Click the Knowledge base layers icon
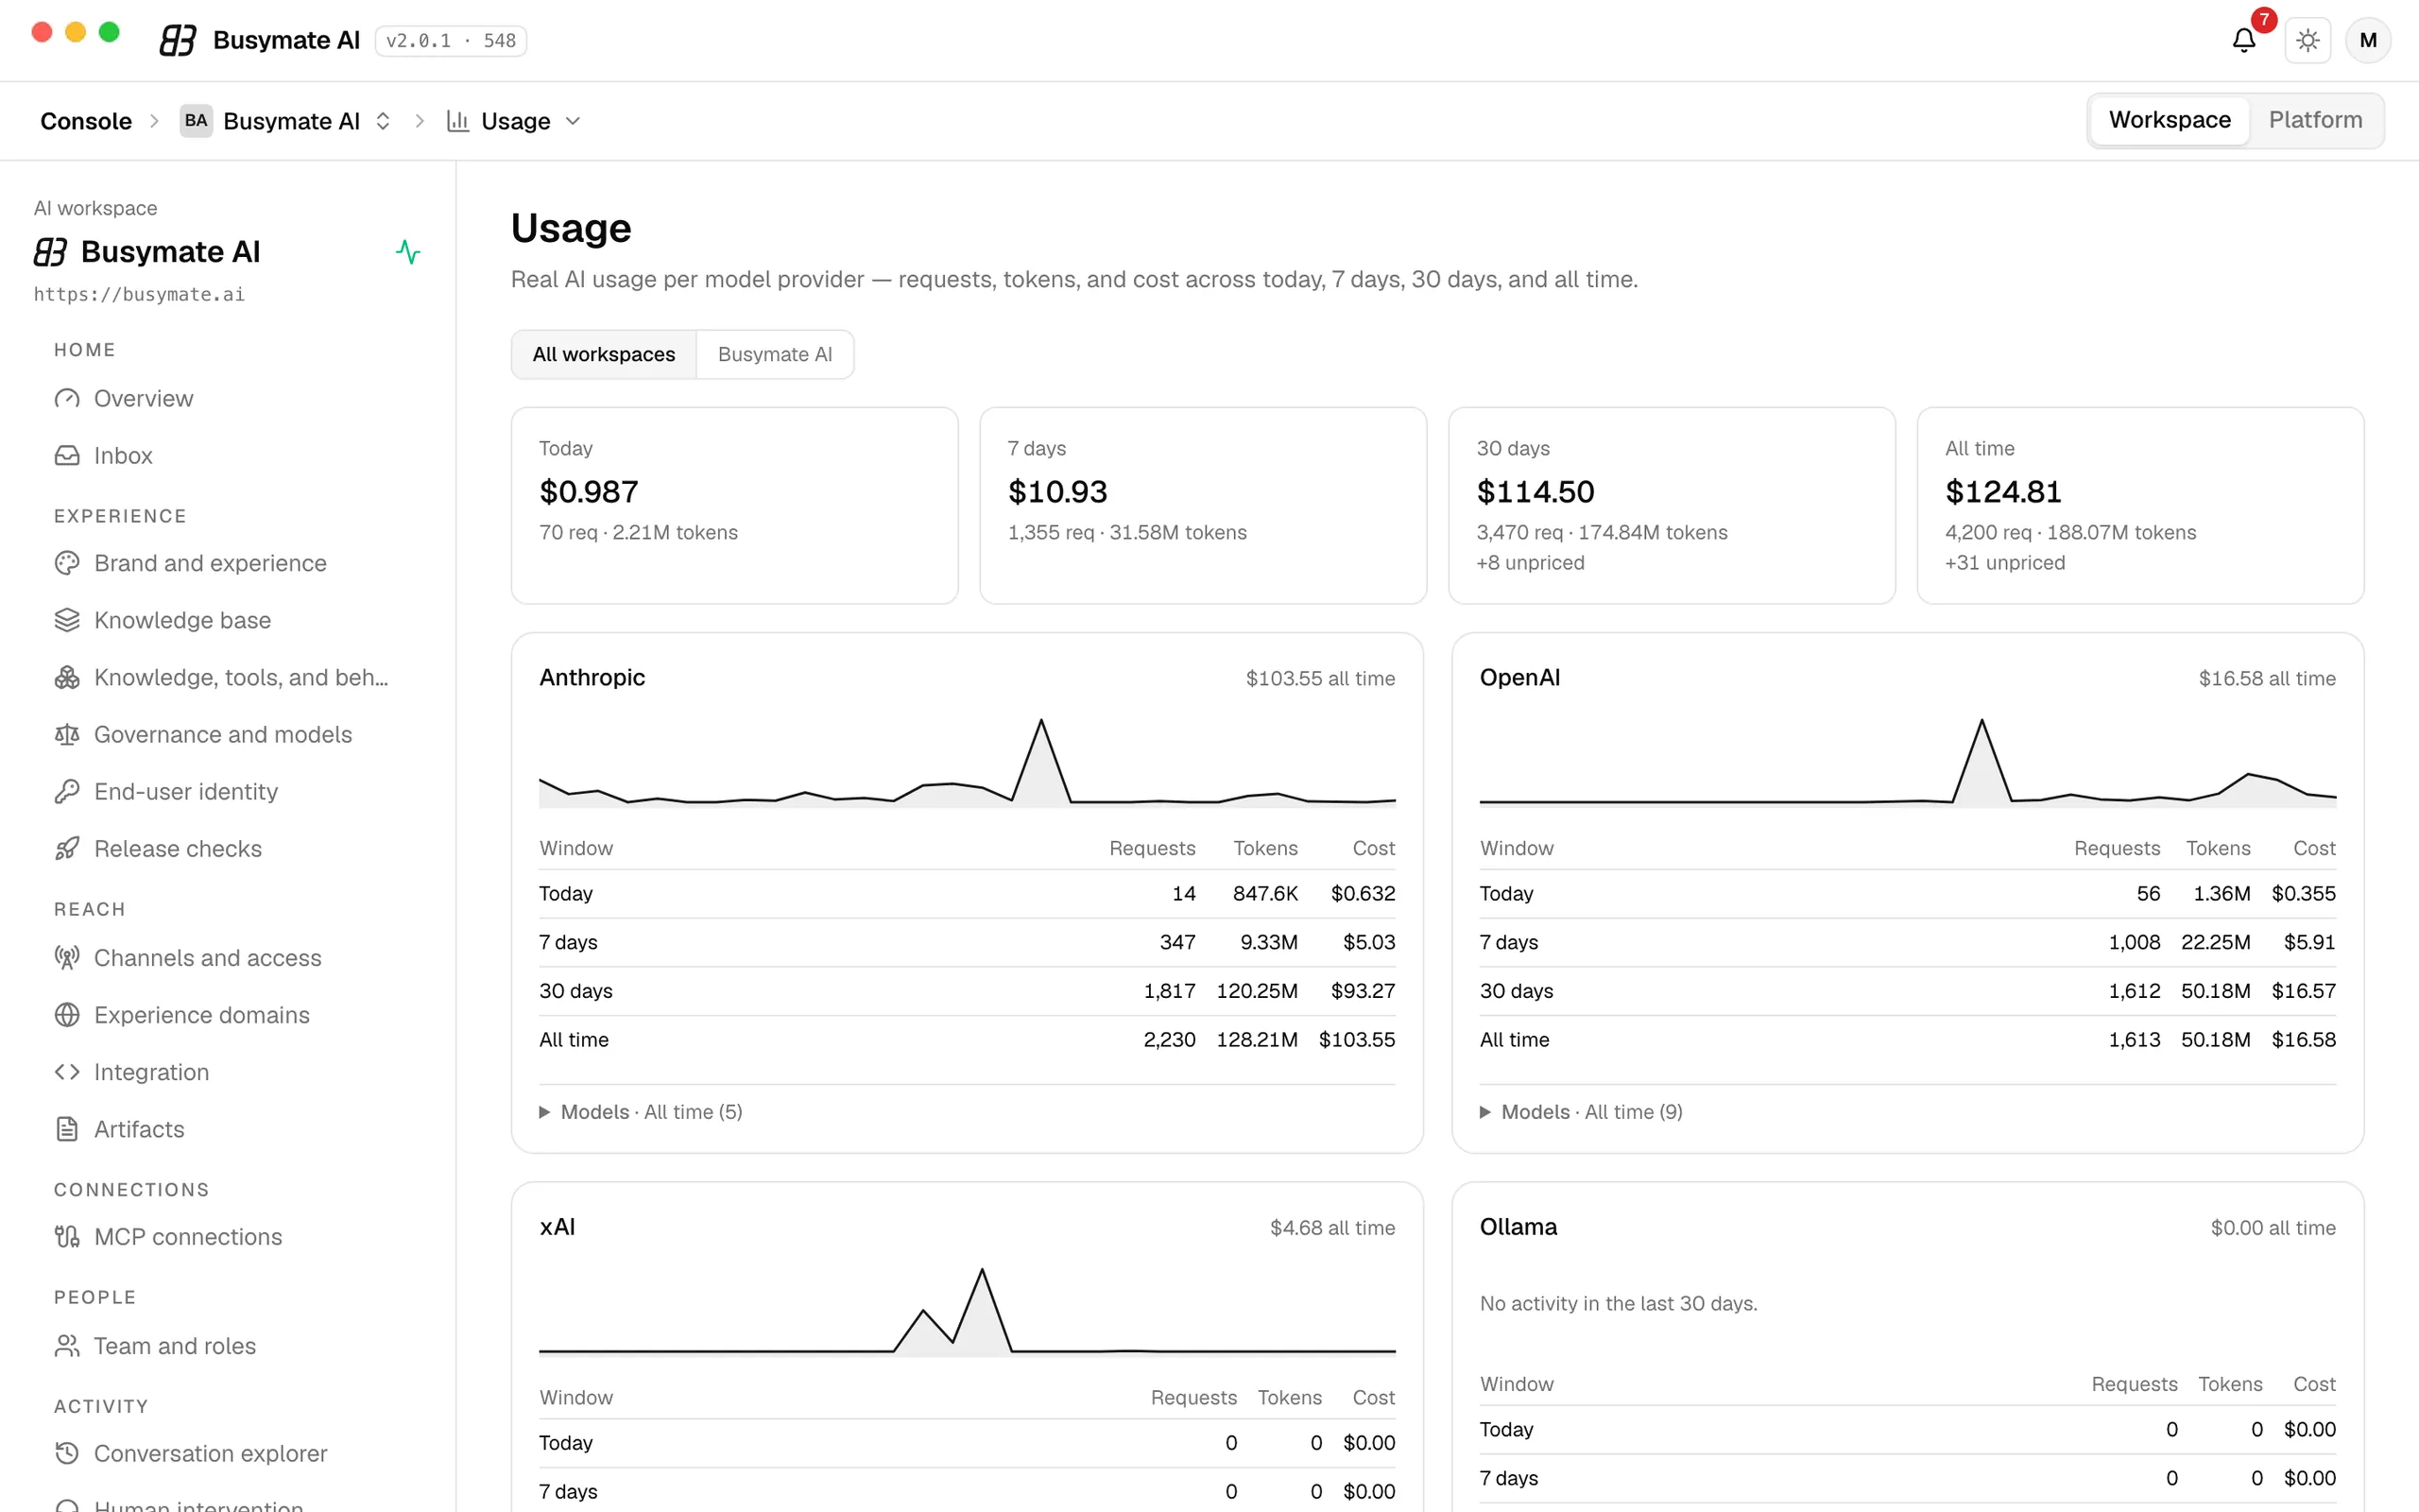Image resolution: width=2419 pixels, height=1512 pixels. tap(67, 620)
